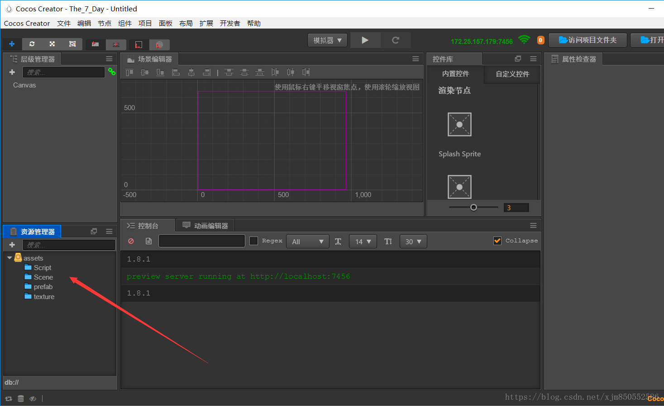Set world coordinate mode with globe icon

[x=159, y=44]
